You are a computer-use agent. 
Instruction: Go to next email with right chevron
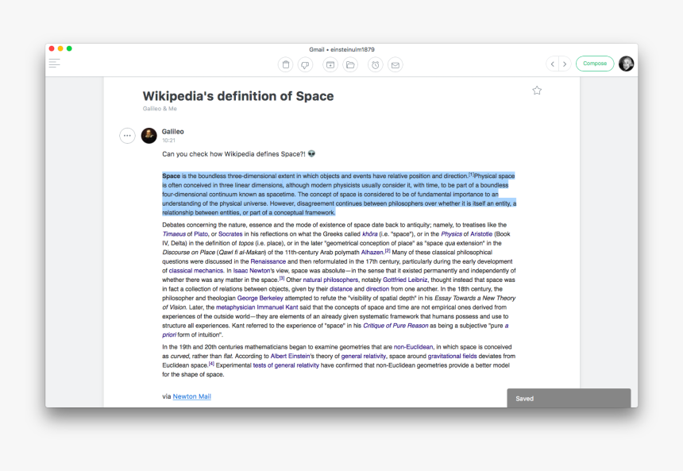point(565,64)
